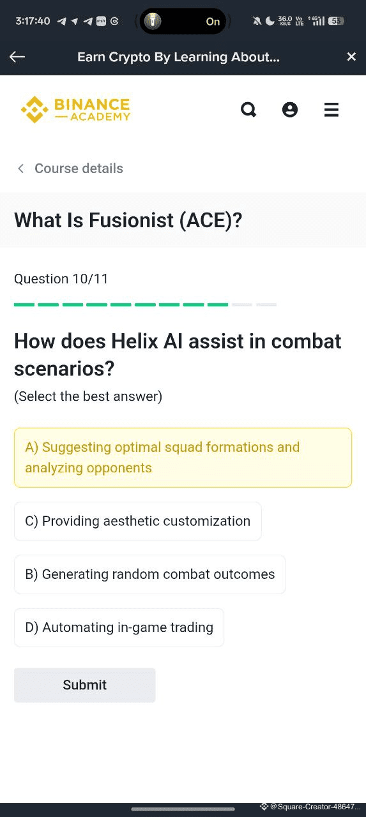366x817 pixels.
Task: Submit the quiz answer
Action: 84,685
